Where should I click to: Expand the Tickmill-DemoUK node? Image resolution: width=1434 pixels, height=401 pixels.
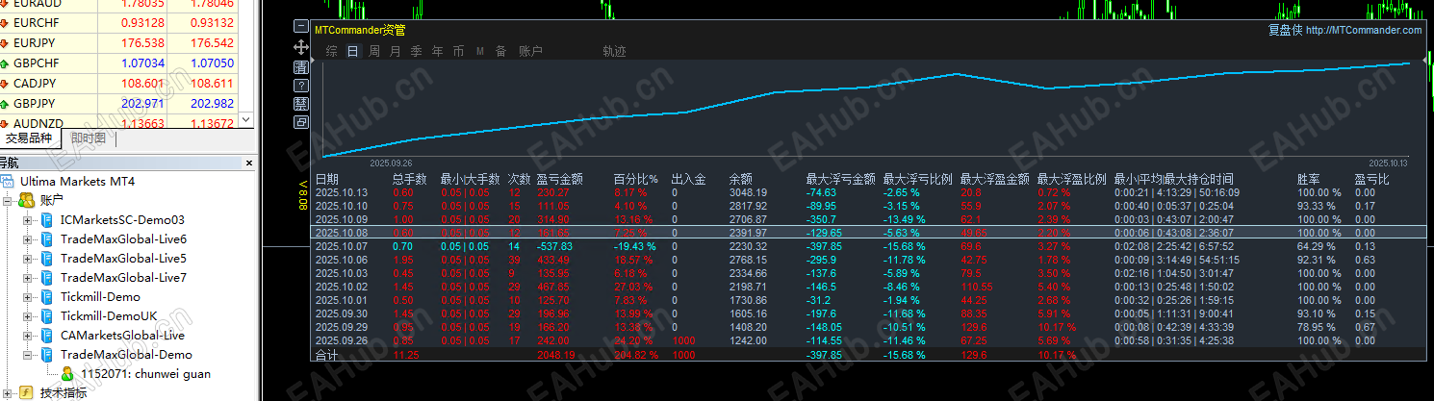tap(27, 316)
